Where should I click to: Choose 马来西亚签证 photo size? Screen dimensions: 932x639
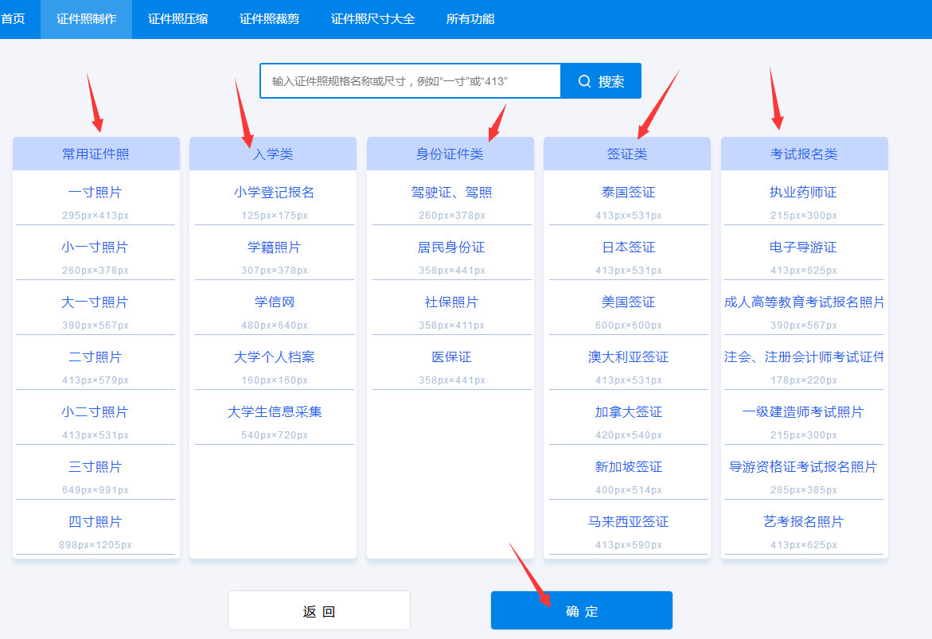[627, 521]
